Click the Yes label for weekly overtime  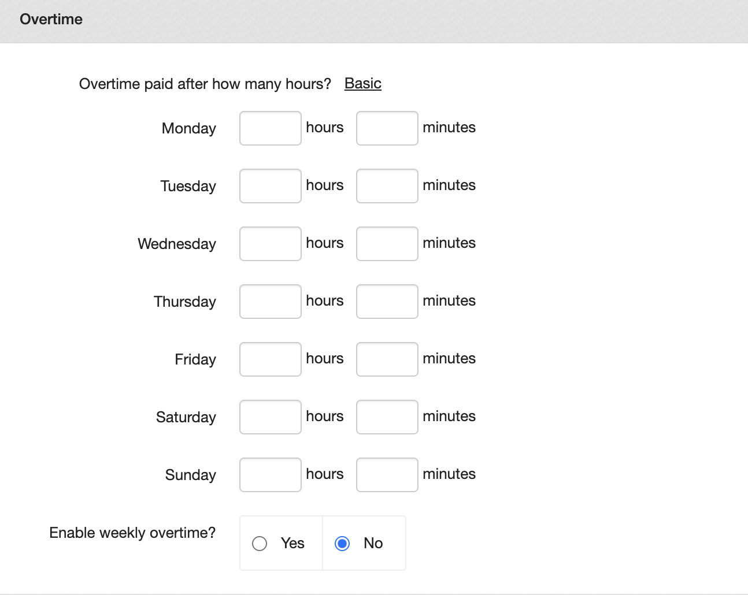pyautogui.click(x=292, y=543)
